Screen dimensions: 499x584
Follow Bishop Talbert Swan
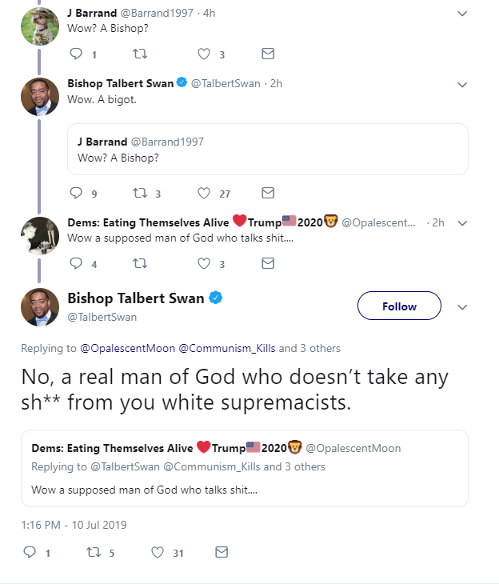pos(399,306)
